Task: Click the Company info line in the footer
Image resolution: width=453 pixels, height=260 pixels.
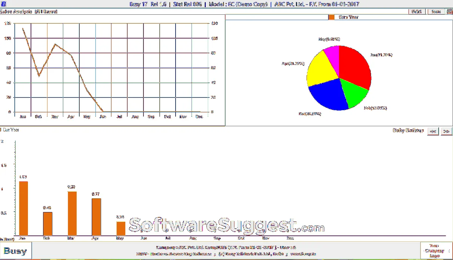Action: pos(226,247)
